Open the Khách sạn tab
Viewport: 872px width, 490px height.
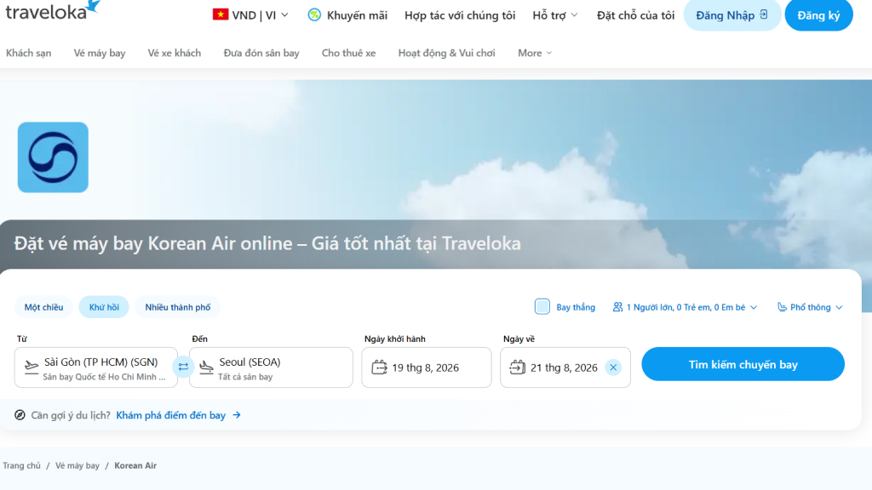(28, 53)
